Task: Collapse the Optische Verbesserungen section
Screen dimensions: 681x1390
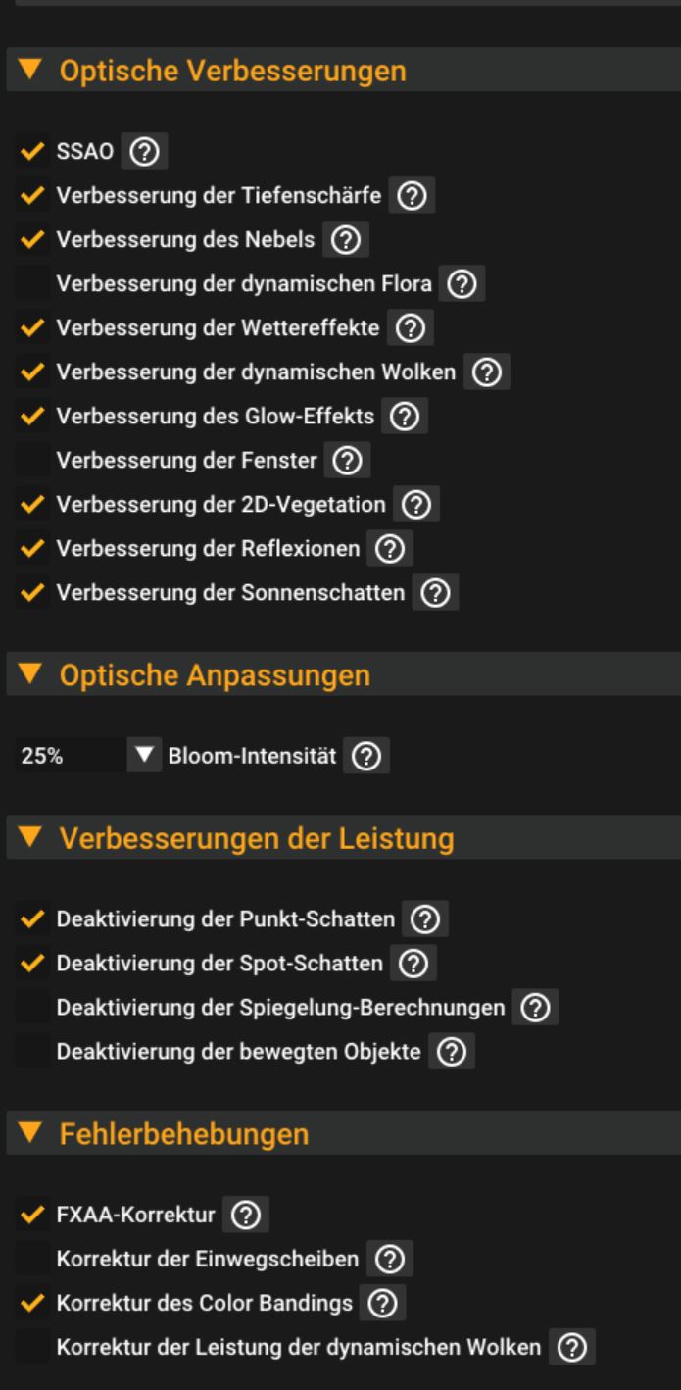Action: point(31,71)
